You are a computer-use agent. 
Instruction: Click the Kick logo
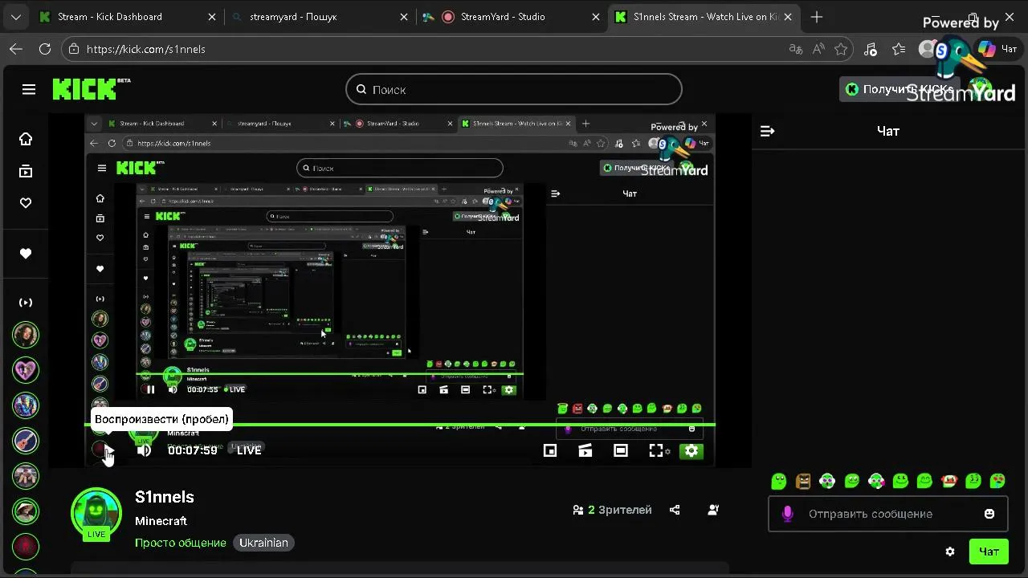(x=85, y=89)
